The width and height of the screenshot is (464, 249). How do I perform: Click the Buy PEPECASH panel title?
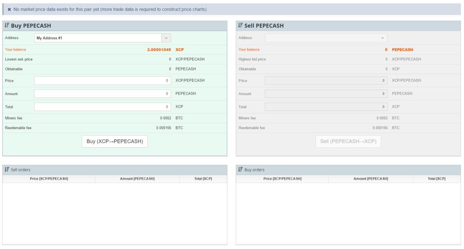[x=31, y=26]
